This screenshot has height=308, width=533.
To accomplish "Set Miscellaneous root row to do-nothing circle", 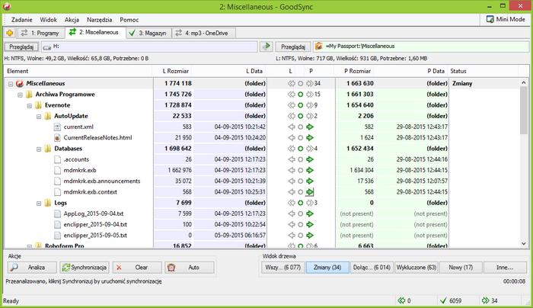I will coord(300,83).
